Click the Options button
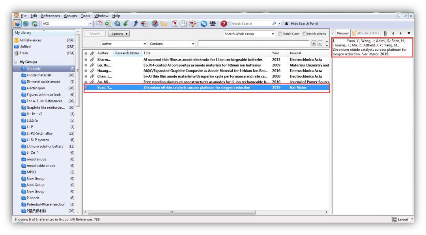The width and height of the screenshot is (426, 235). (119, 34)
